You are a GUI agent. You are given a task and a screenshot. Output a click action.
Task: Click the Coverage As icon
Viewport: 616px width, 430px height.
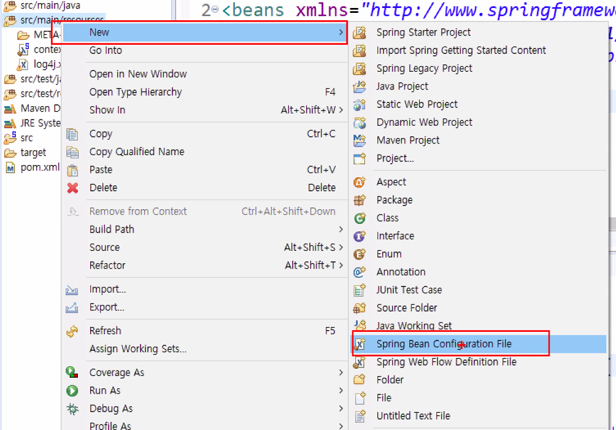[x=72, y=372]
